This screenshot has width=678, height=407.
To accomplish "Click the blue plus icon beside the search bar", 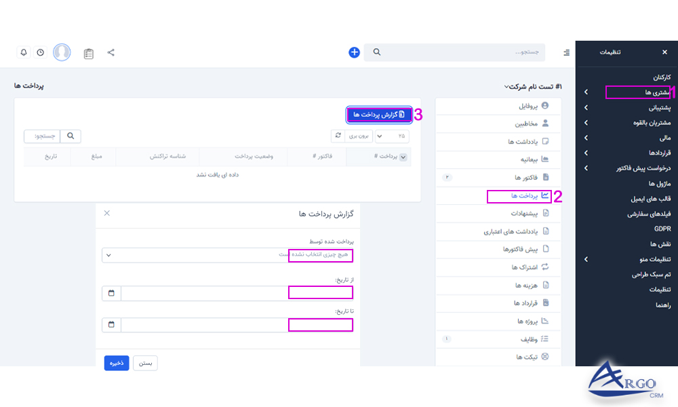I will point(353,52).
